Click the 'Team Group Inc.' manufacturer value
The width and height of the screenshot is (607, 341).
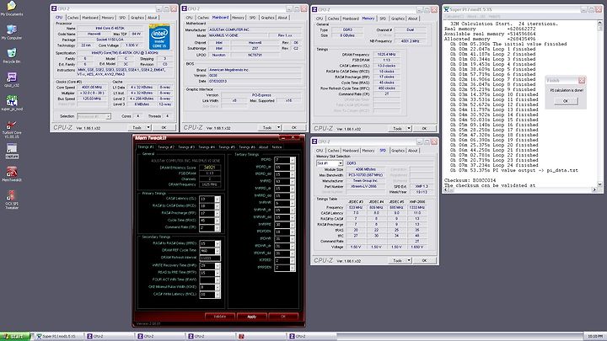click(x=366, y=180)
